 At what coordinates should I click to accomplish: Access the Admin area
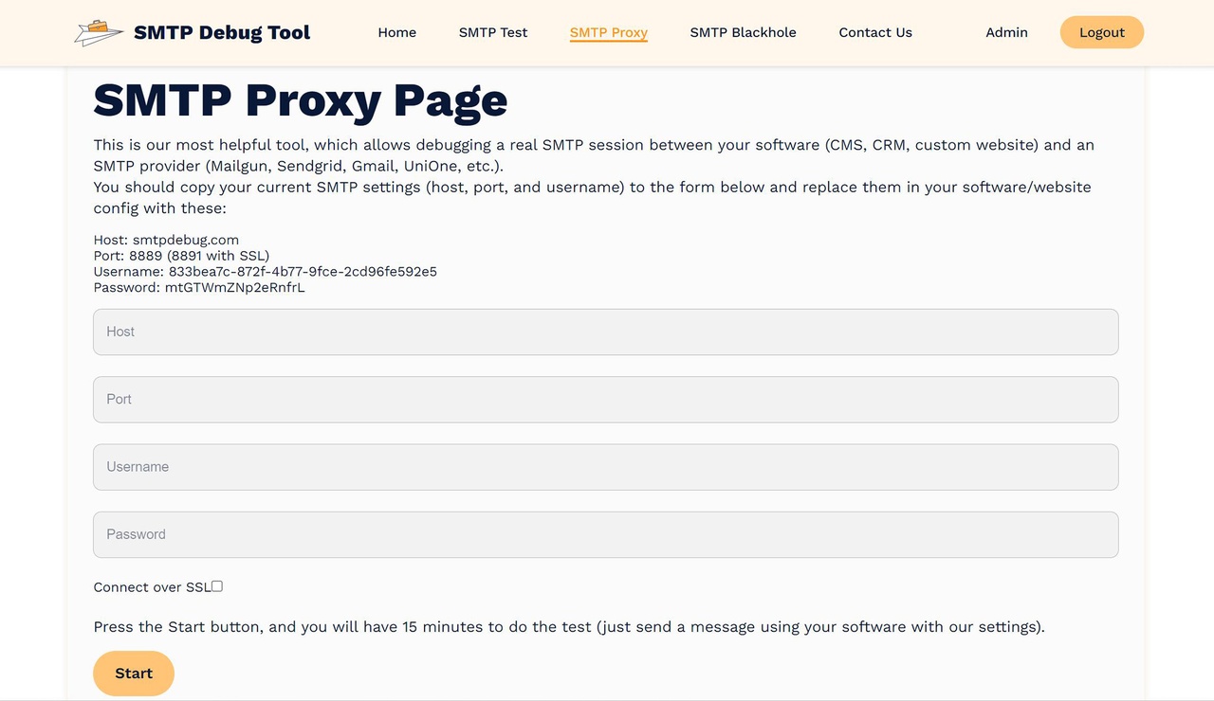tap(1006, 31)
